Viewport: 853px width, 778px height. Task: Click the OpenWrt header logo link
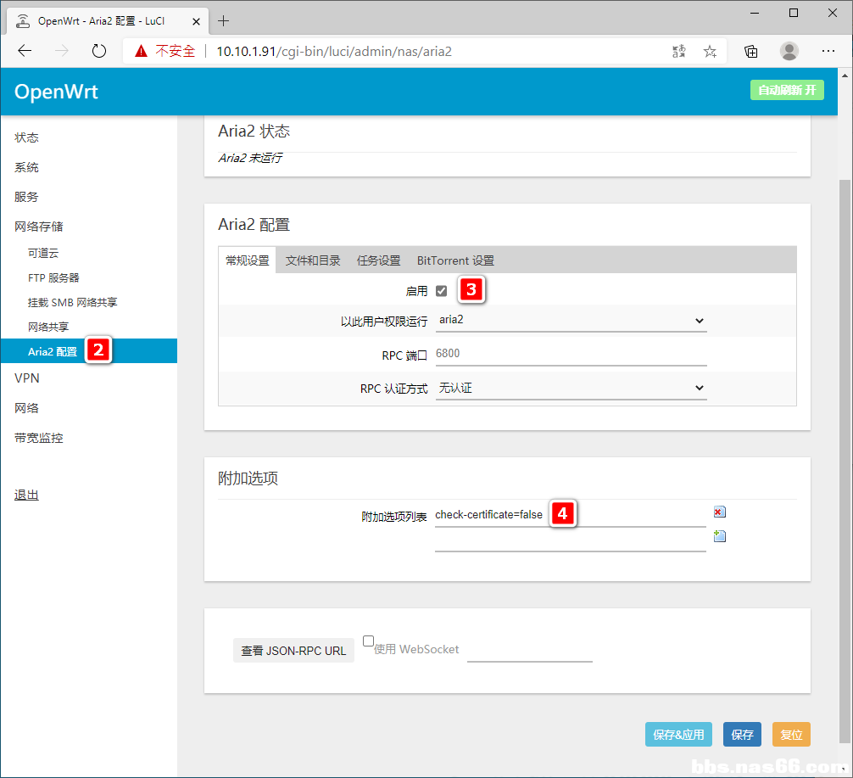56,92
